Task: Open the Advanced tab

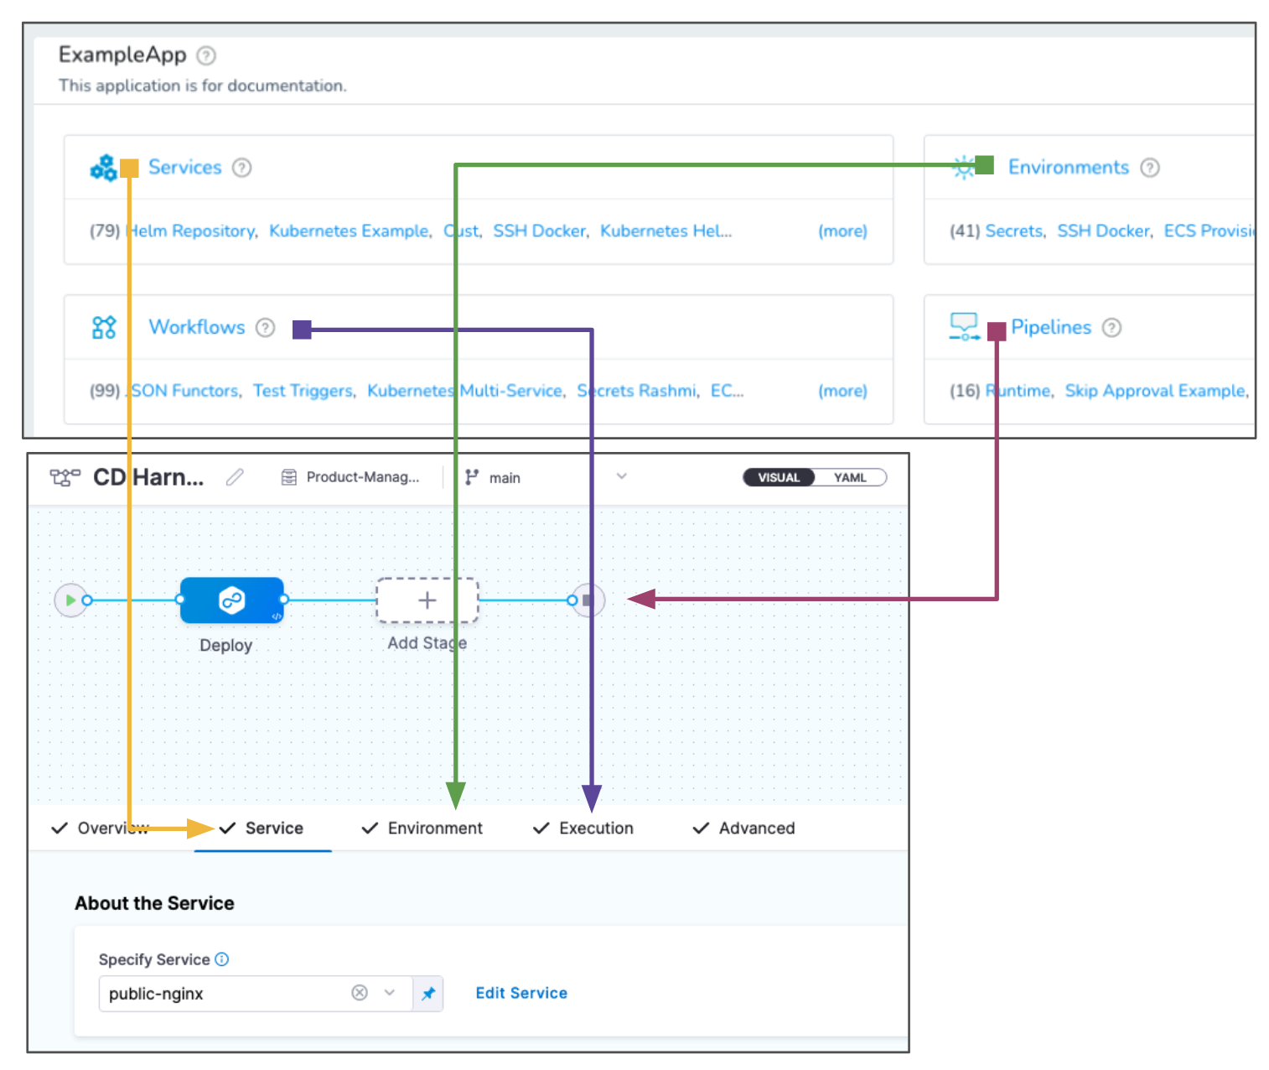Action: tap(743, 828)
